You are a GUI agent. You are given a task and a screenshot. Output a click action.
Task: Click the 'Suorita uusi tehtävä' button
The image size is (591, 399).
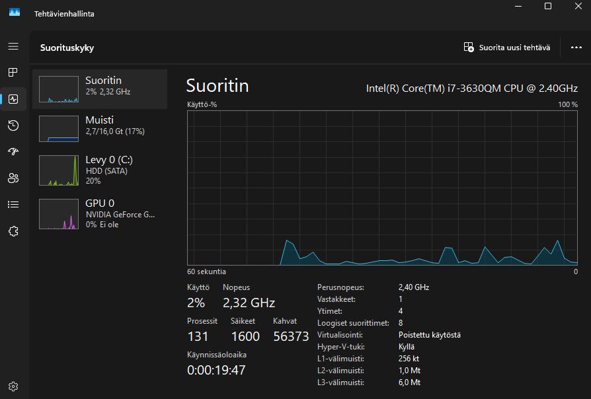507,48
